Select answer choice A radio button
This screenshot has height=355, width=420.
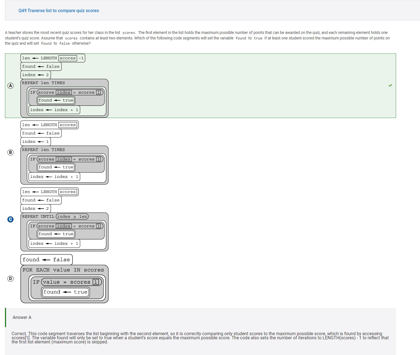pos(10,86)
